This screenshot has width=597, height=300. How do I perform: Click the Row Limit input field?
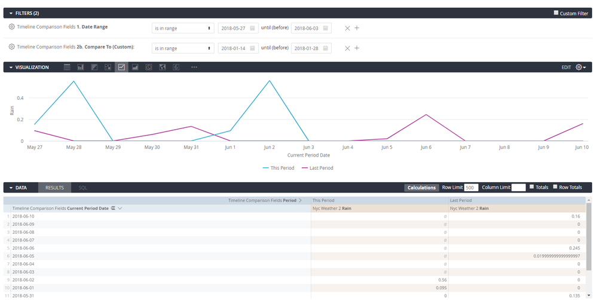pos(471,187)
